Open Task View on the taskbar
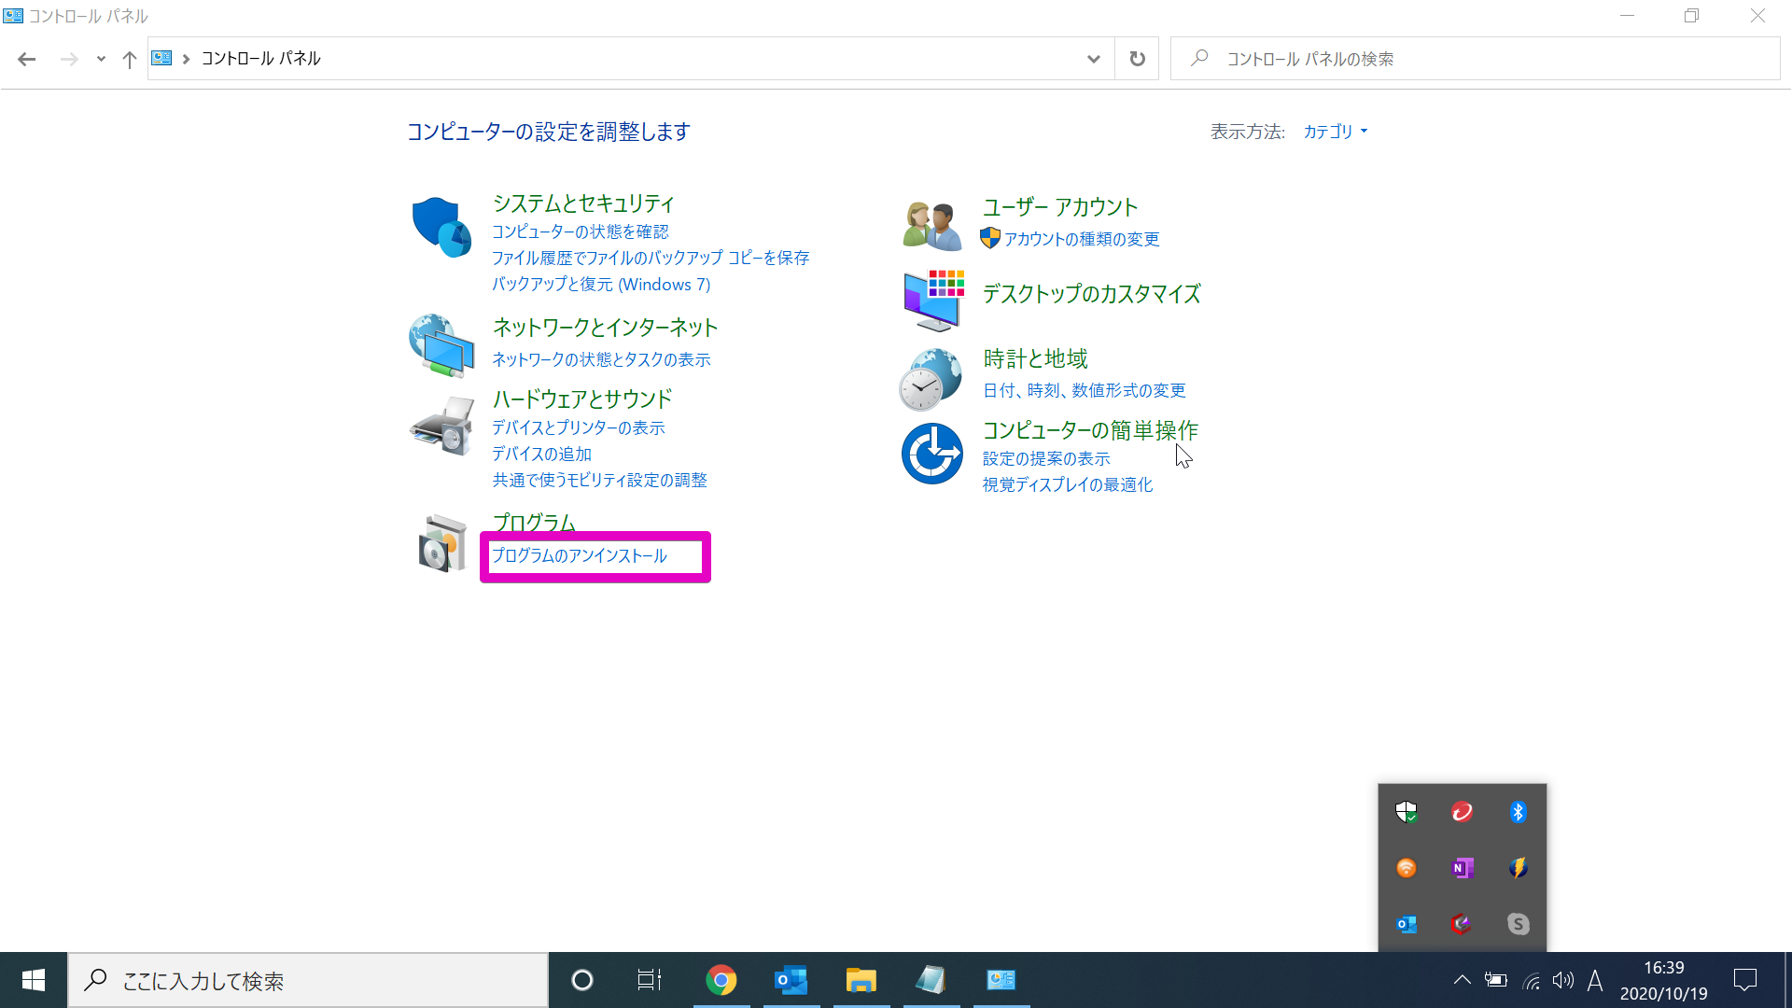The width and height of the screenshot is (1792, 1008). click(x=650, y=980)
